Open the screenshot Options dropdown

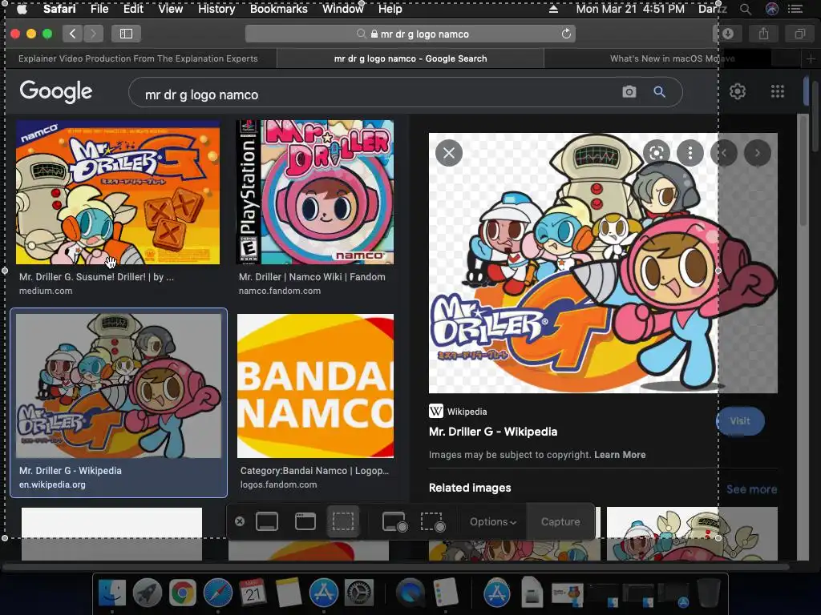(x=493, y=521)
